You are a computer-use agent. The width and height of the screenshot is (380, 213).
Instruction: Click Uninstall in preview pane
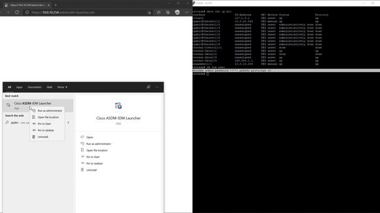point(91,170)
